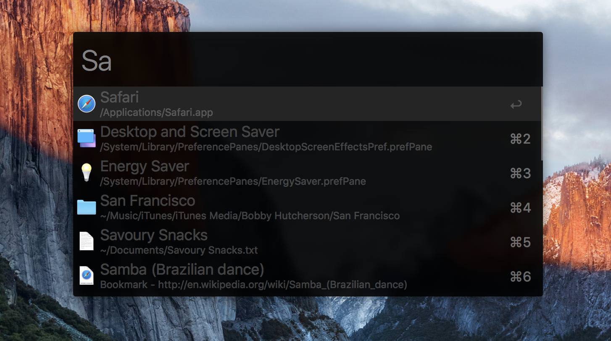The height and width of the screenshot is (341, 611).
Task: Select the Desktop and Screen Saver result
Action: coord(190,131)
